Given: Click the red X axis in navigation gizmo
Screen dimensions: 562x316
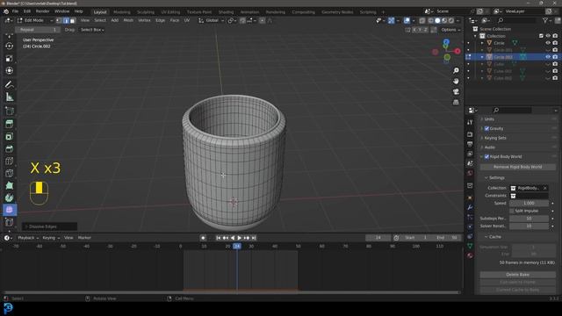Looking at the screenshot, I should point(458,51).
